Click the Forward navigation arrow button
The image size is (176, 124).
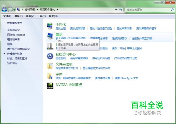[10, 10]
